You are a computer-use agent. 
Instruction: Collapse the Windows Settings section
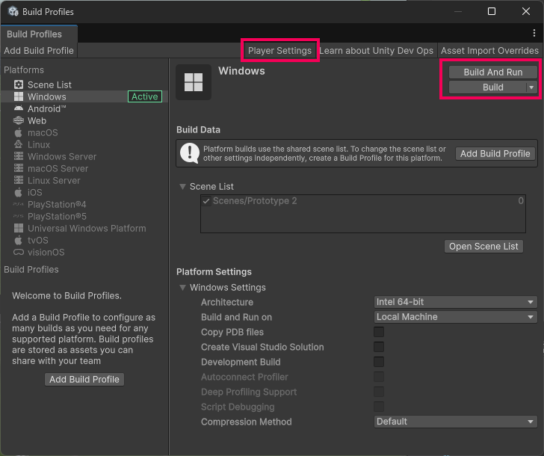coord(182,288)
